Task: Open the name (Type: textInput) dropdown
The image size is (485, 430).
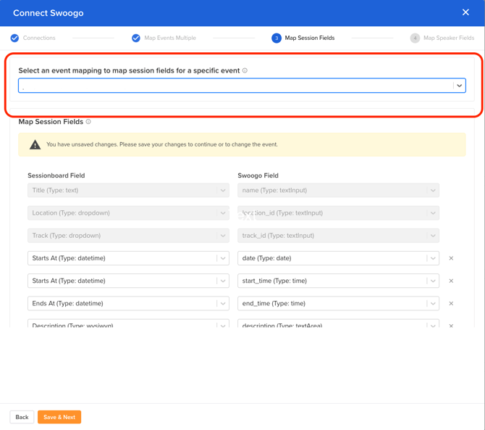Action: pyautogui.click(x=338, y=190)
